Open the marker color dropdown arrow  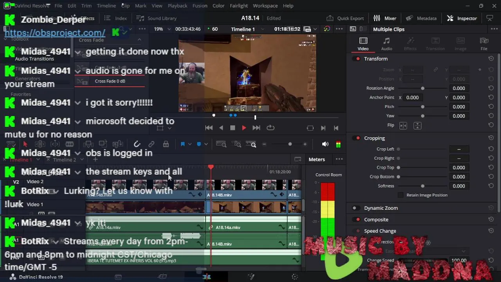[206, 144]
